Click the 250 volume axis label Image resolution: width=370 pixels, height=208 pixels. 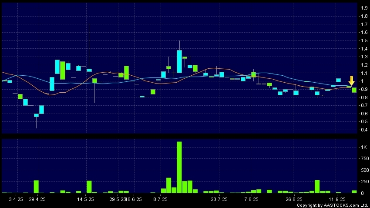pyautogui.click(x=365, y=181)
